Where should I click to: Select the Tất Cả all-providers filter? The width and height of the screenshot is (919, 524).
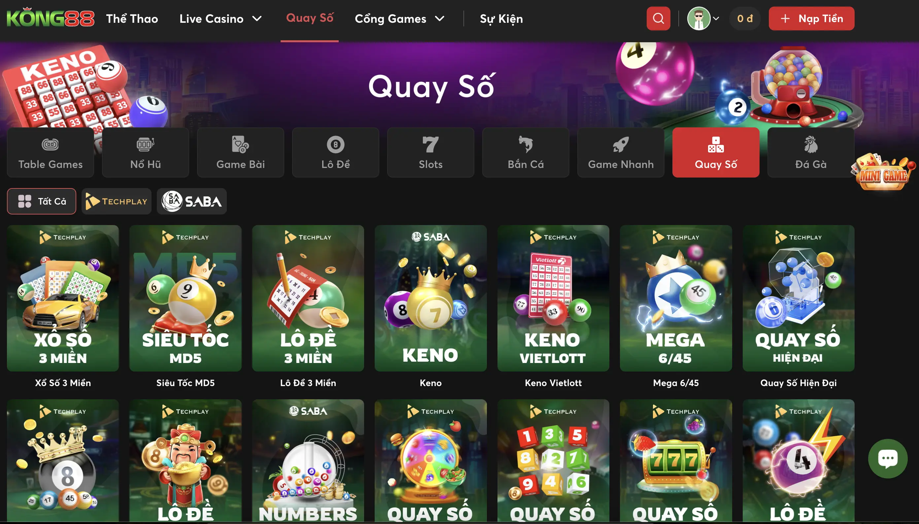[x=41, y=201]
